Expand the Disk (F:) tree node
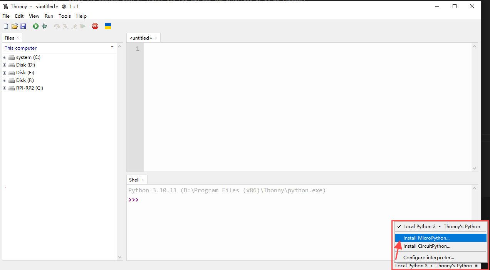Image resolution: width=490 pixels, height=270 pixels. pos(5,80)
